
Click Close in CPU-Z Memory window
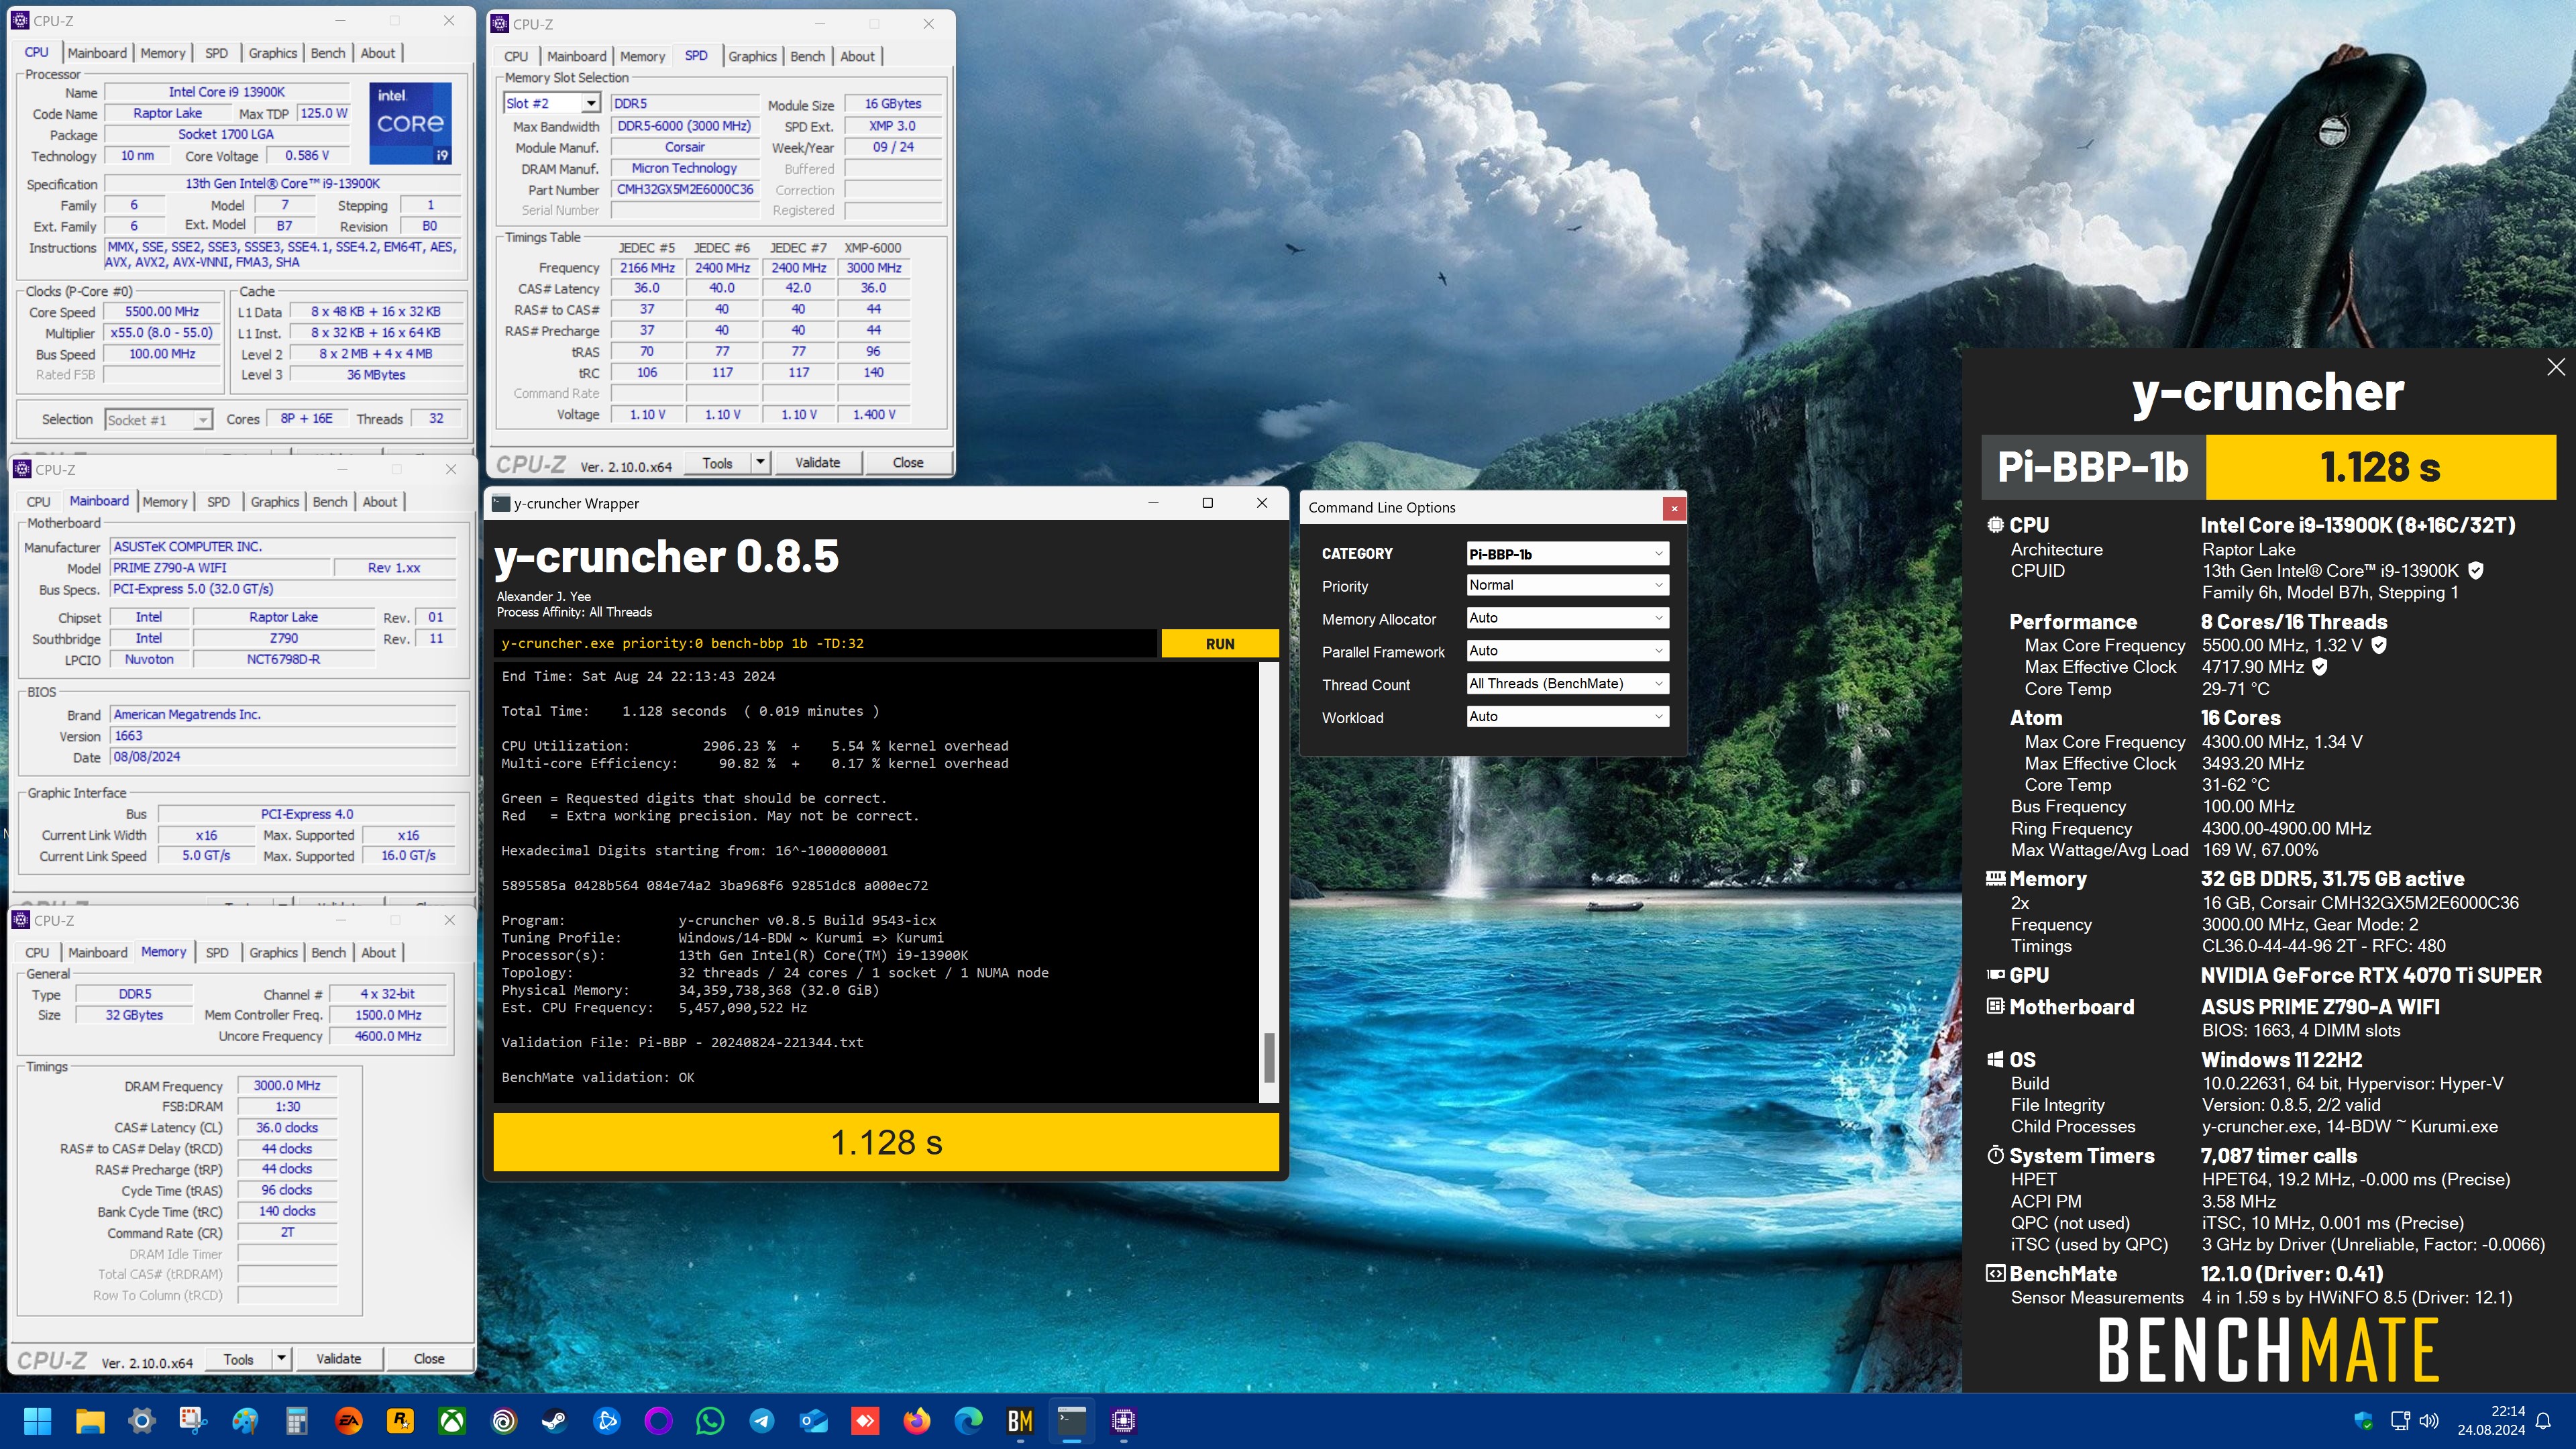[429, 1358]
